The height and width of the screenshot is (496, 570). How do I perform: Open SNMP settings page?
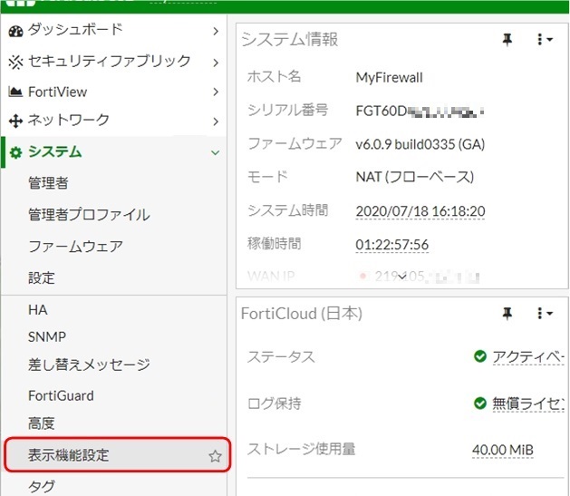pyautogui.click(x=47, y=336)
